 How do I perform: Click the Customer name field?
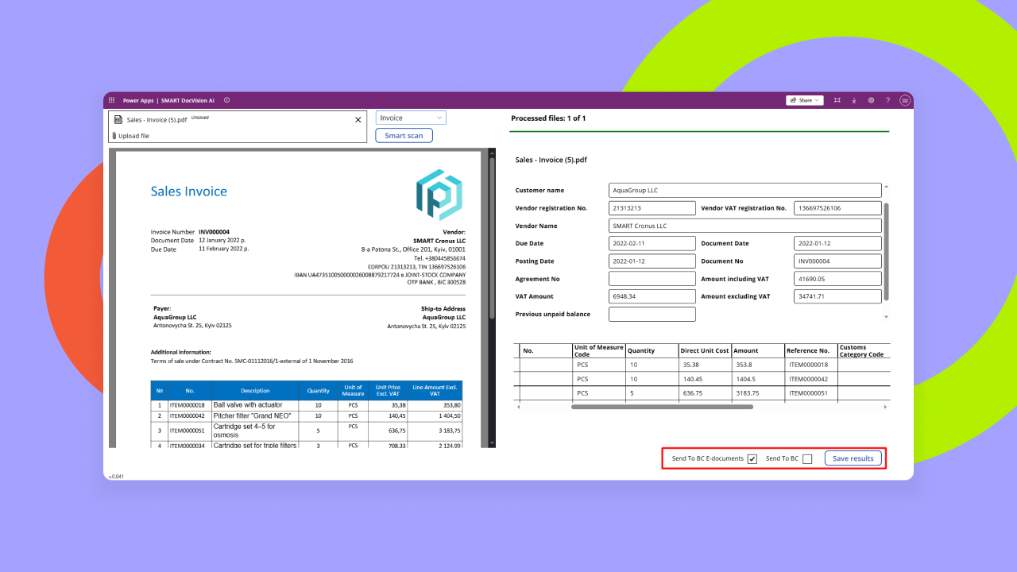pyautogui.click(x=745, y=191)
